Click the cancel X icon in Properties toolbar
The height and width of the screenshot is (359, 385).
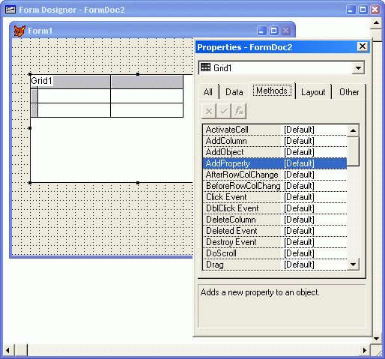coord(209,111)
